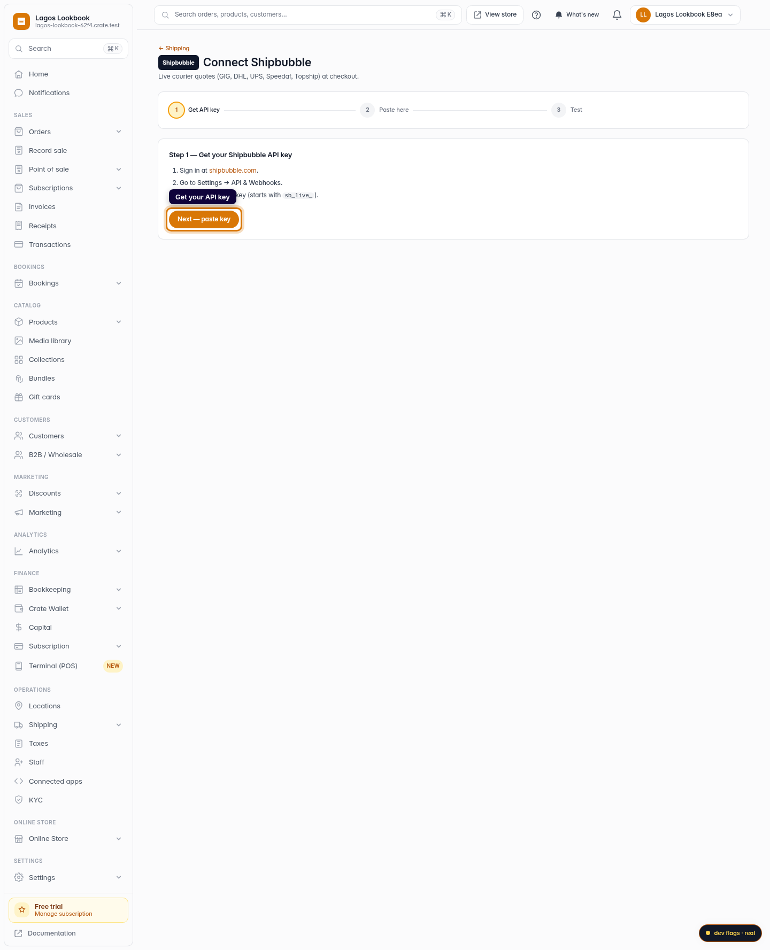
Task: Click the Lagos Lookbook store logo icon
Action: tap(21, 21)
